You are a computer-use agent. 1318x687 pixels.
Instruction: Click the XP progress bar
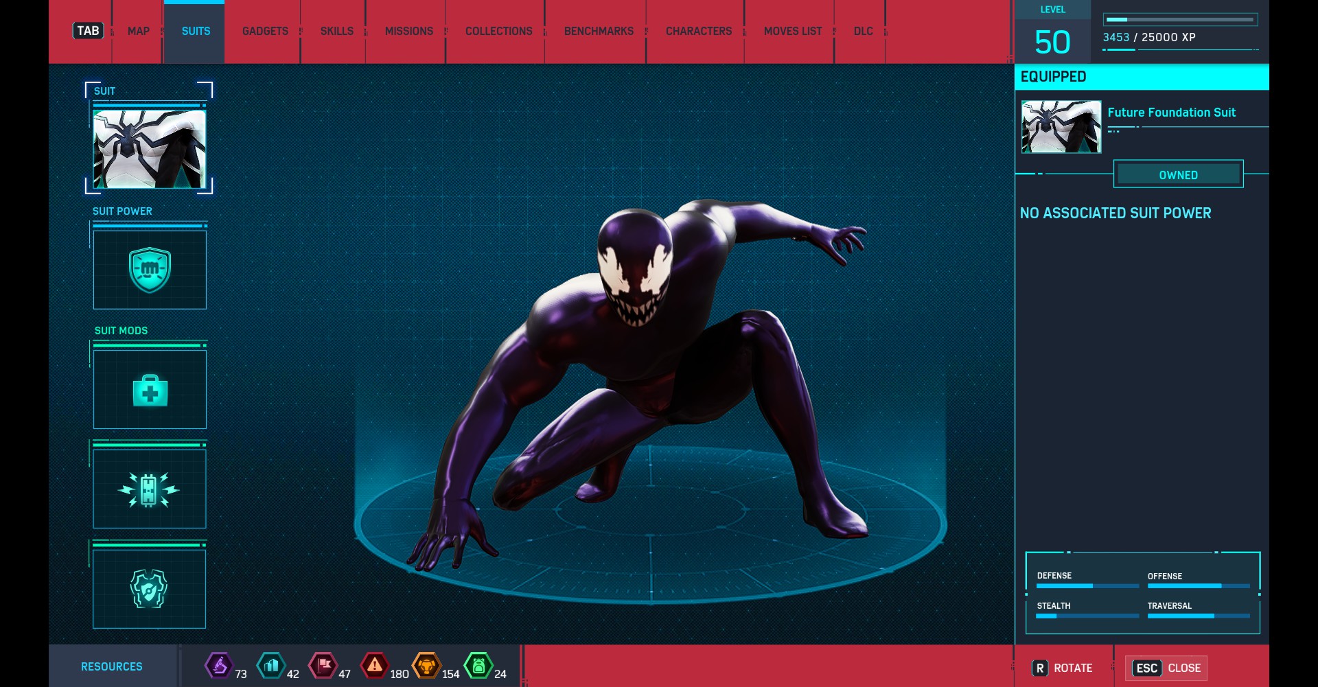[1180, 20]
